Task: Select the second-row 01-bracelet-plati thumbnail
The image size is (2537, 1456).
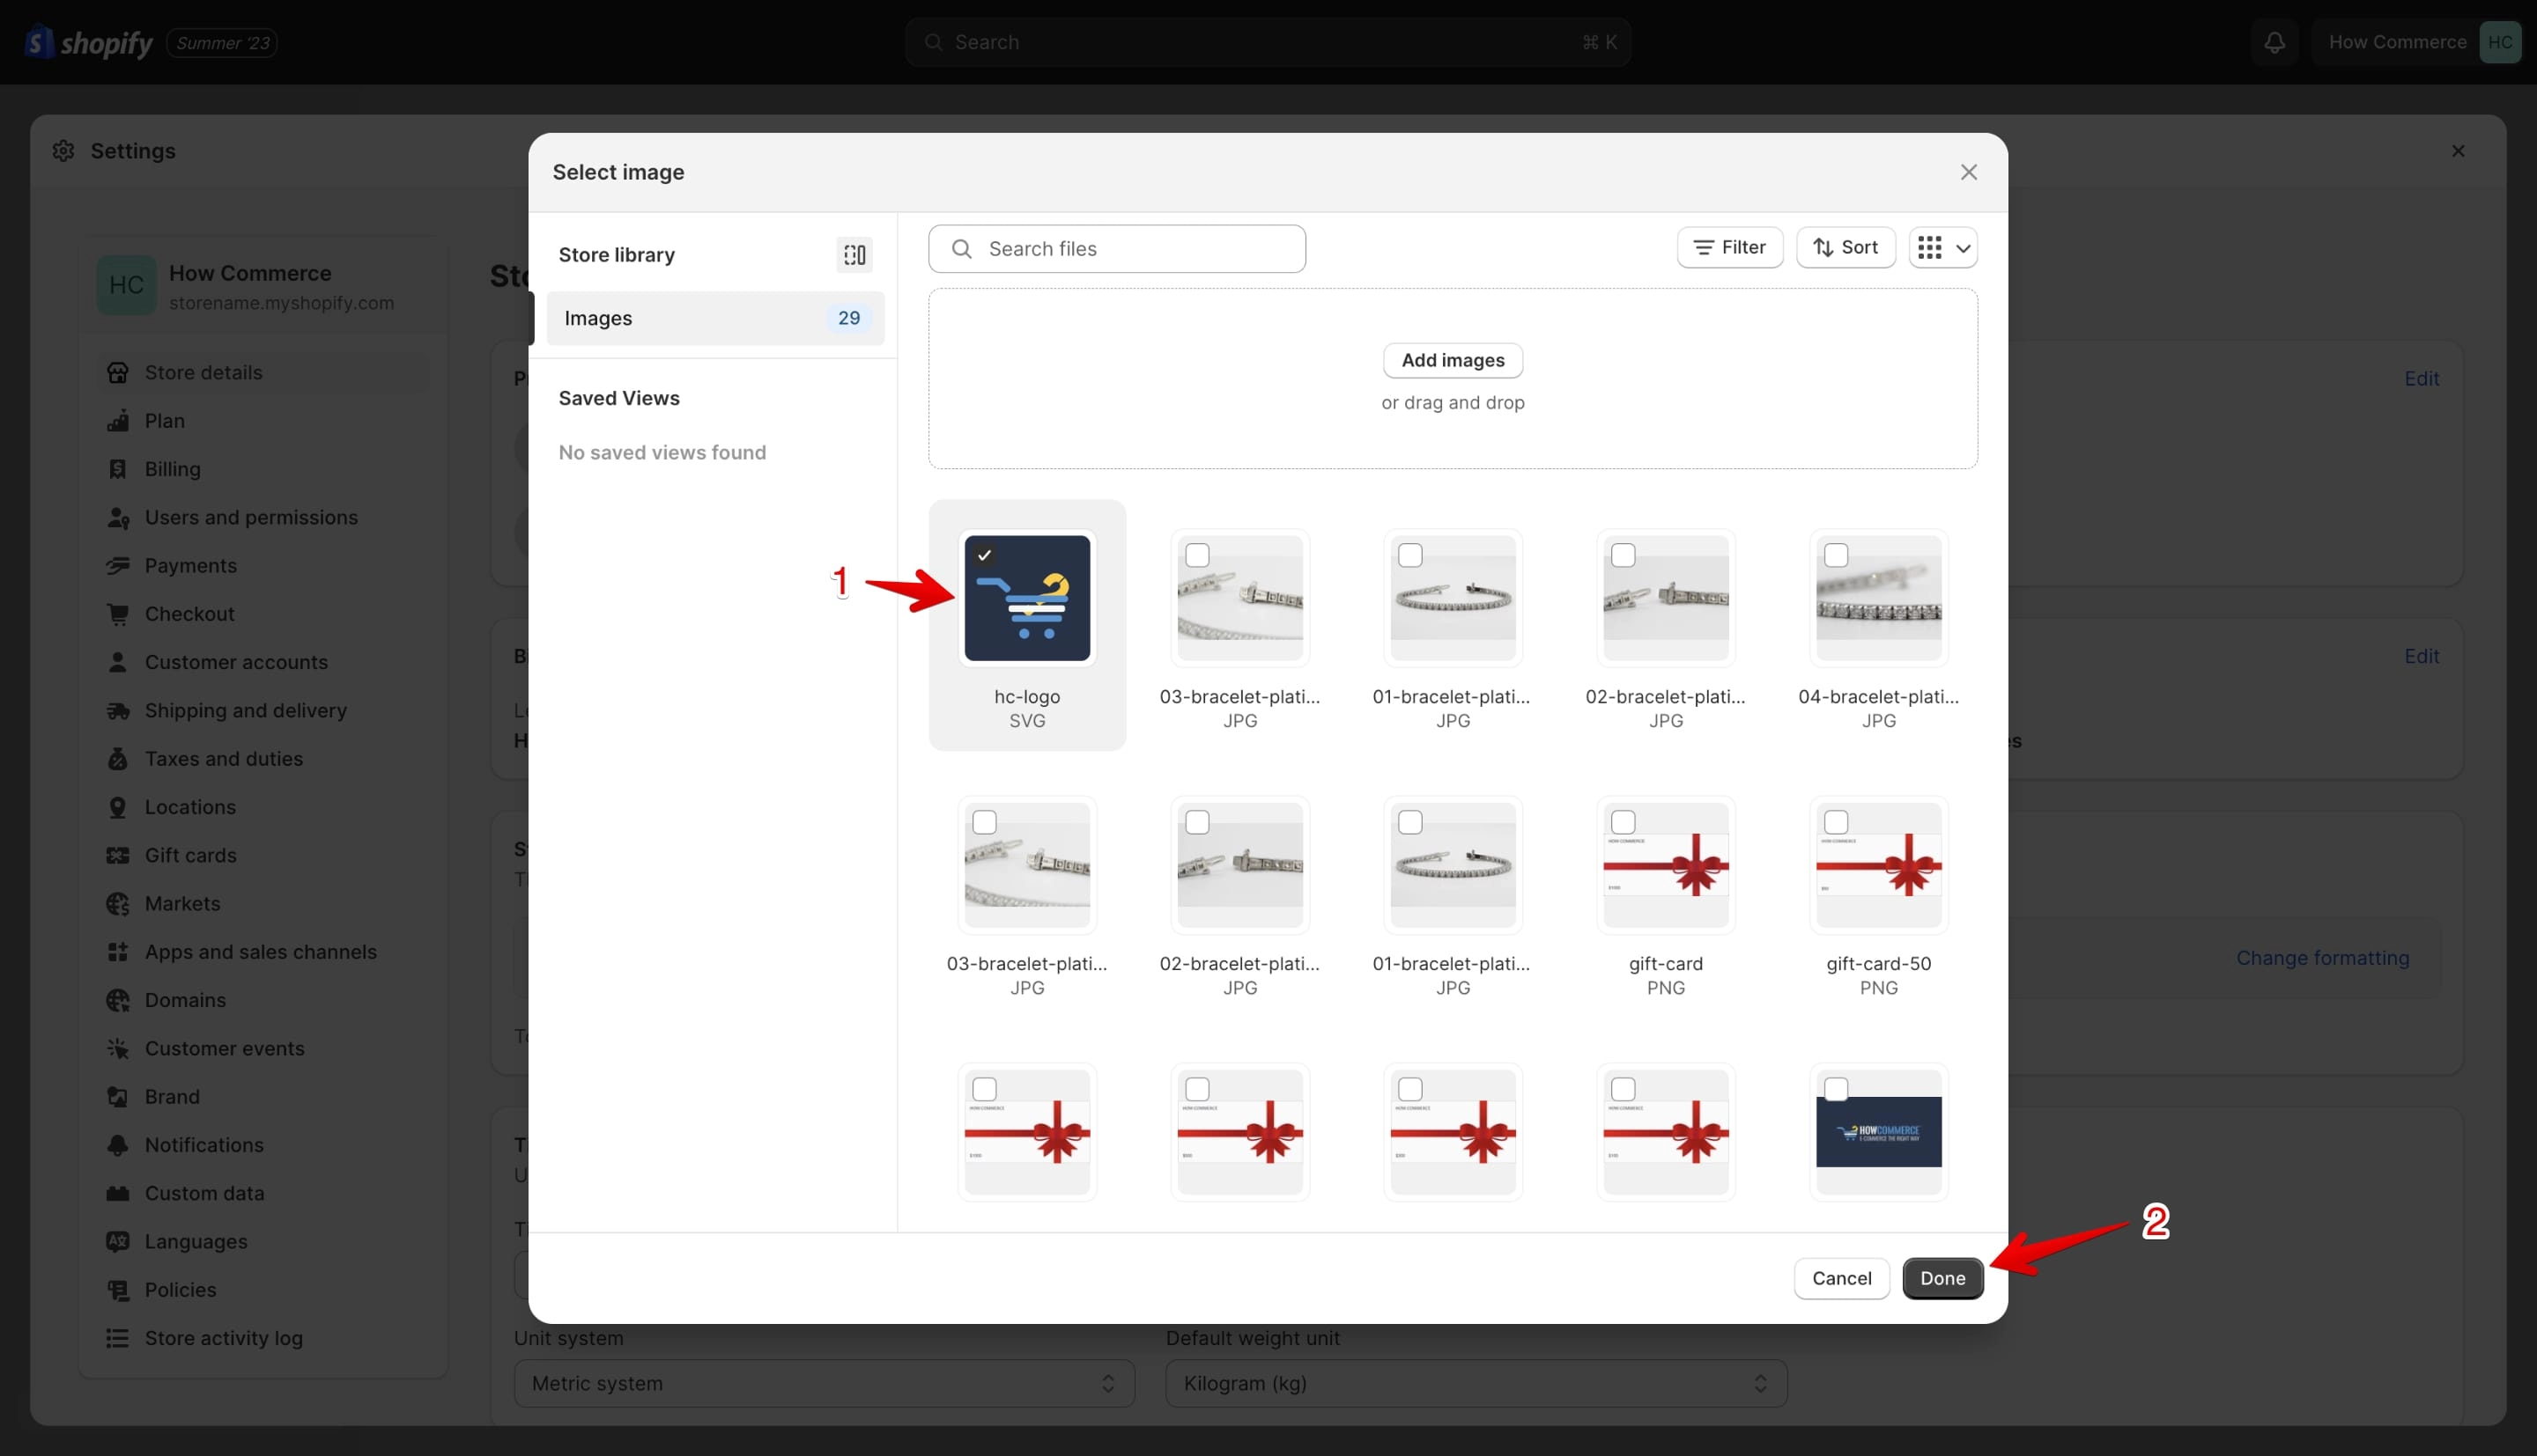Action: point(1453,865)
